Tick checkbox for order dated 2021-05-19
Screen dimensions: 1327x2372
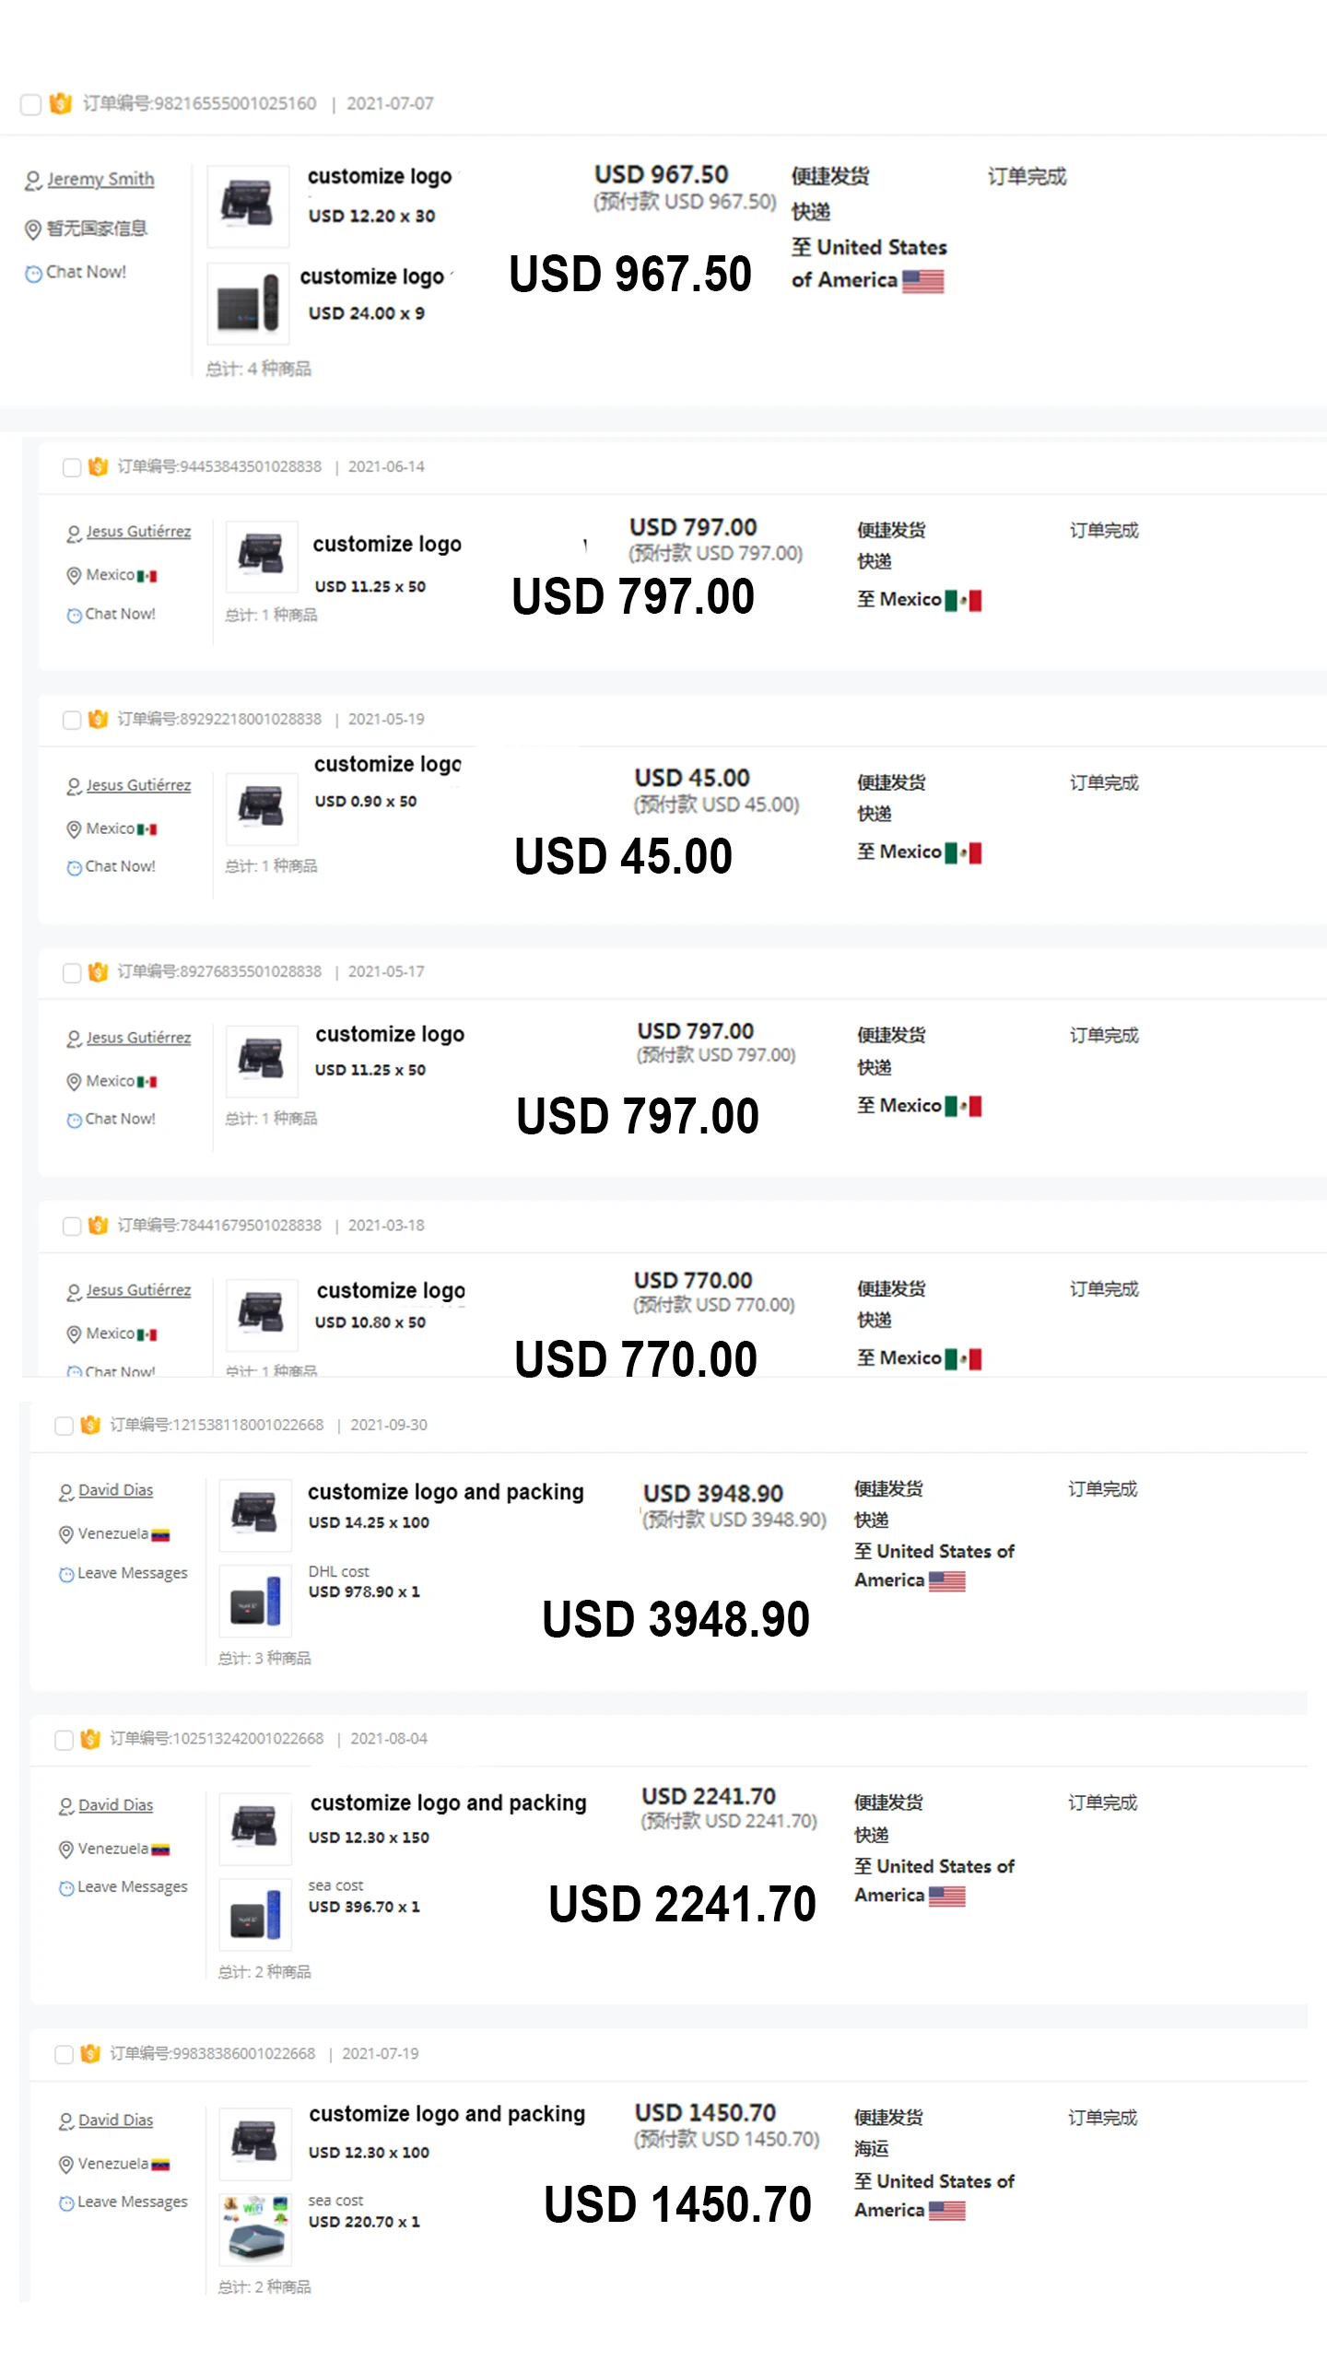[71, 720]
